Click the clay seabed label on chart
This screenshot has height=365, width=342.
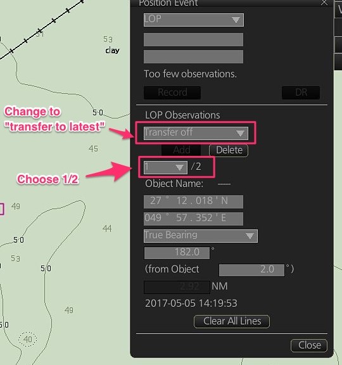point(112,50)
